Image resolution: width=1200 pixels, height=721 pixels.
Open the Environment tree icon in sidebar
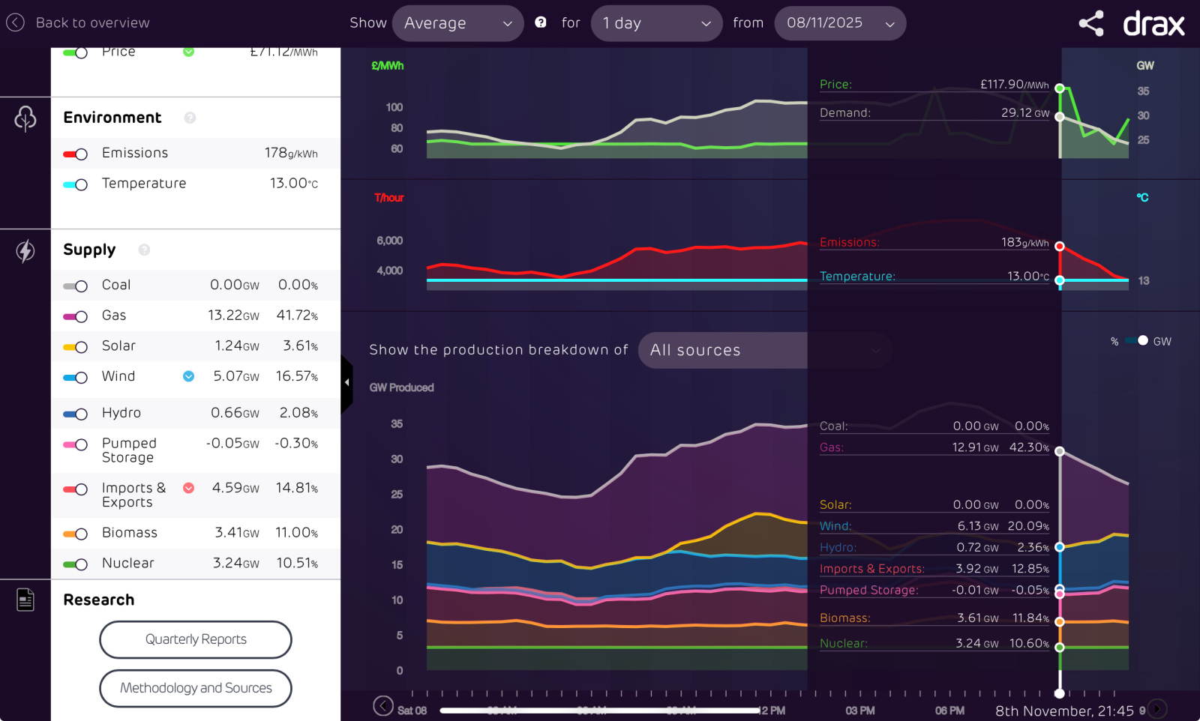(x=25, y=118)
